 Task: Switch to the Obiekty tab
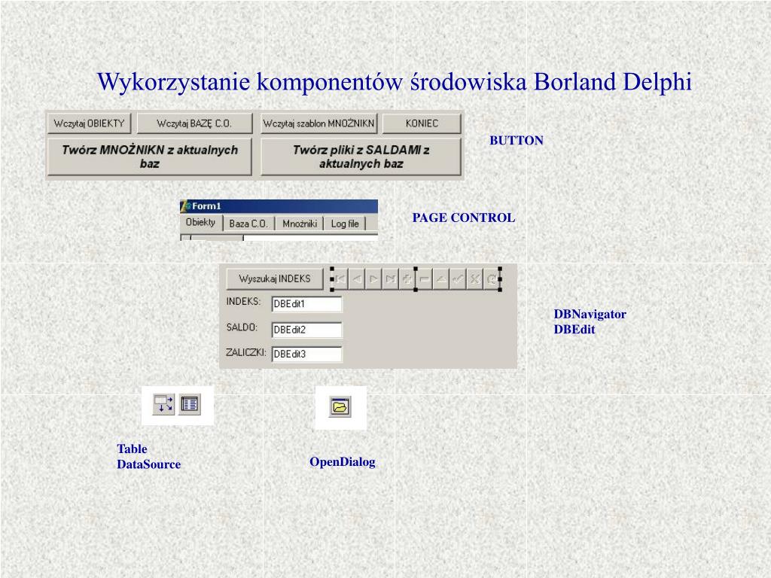[x=200, y=222]
